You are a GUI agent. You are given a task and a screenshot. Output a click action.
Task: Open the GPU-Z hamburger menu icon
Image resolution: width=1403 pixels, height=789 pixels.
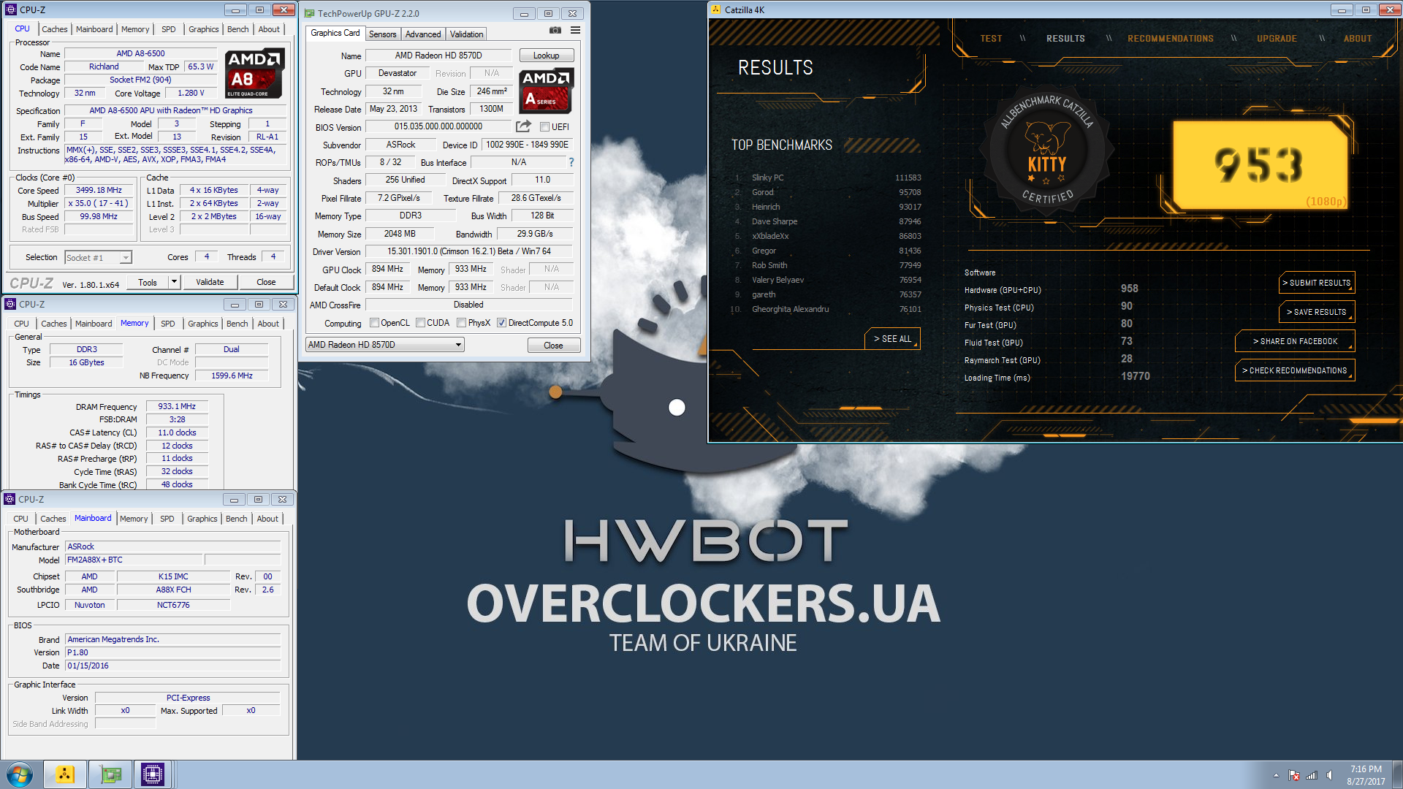coord(575,30)
